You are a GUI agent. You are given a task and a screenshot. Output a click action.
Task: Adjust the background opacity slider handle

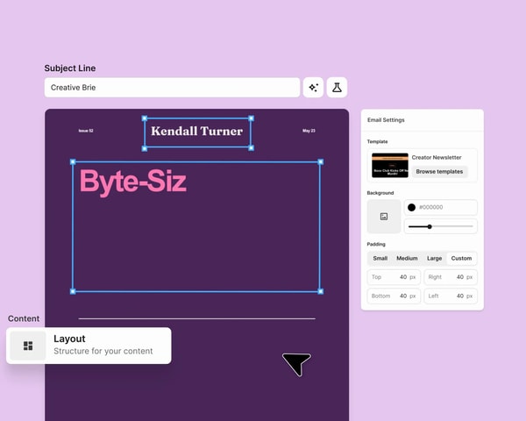coord(430,226)
